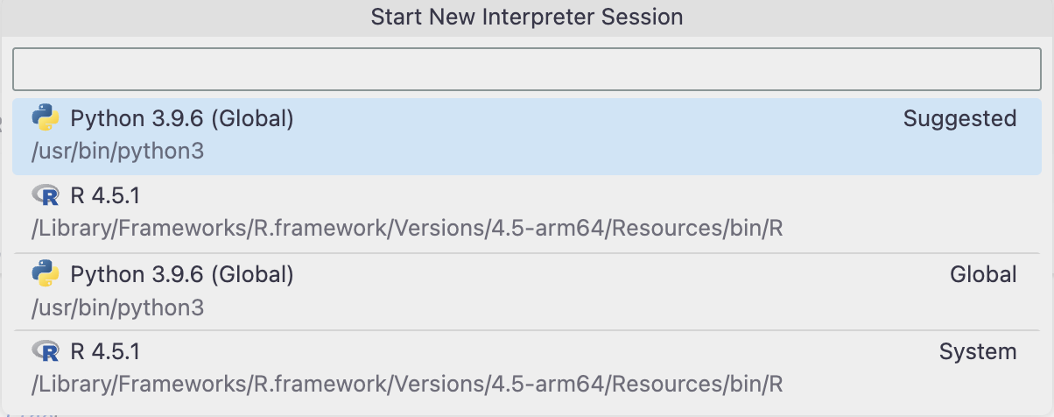Pick the R 4.5.1 name beside the System tag
Image resolution: width=1054 pixels, height=417 pixels.
coord(105,352)
